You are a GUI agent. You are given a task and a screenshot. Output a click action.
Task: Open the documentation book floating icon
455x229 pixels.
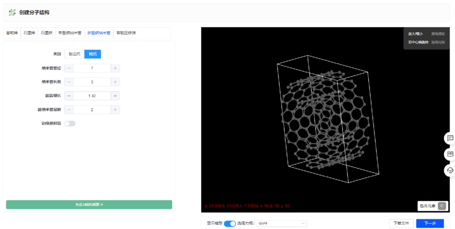coord(450,154)
